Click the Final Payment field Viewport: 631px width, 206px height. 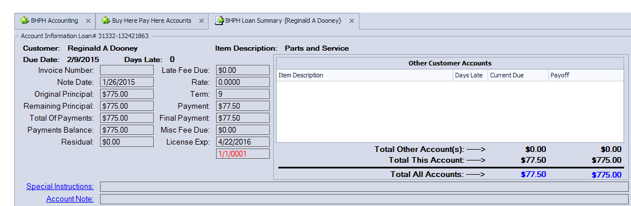tap(243, 118)
